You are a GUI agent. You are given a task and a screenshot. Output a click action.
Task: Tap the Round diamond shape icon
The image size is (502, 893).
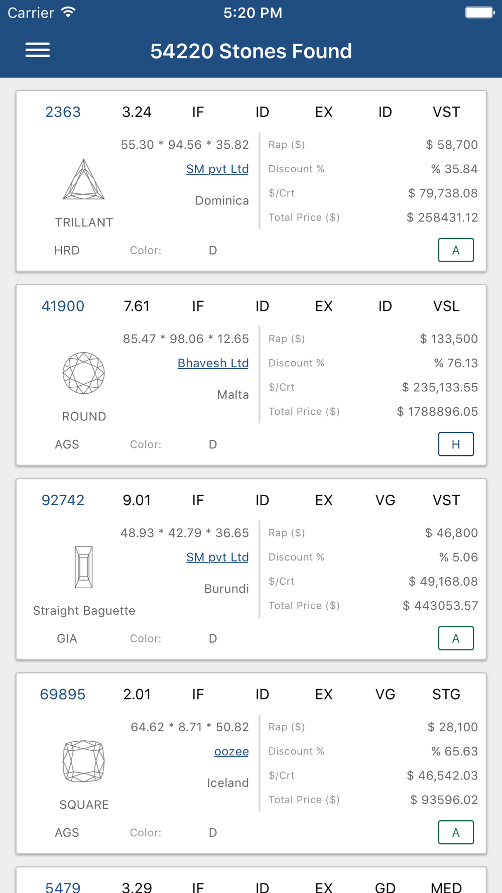tap(84, 373)
